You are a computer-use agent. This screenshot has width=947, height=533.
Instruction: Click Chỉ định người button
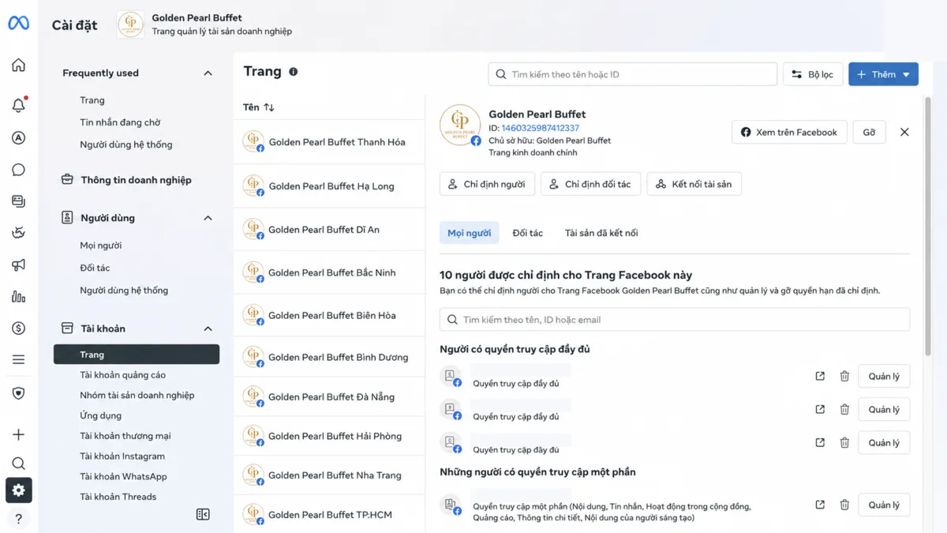pos(487,184)
